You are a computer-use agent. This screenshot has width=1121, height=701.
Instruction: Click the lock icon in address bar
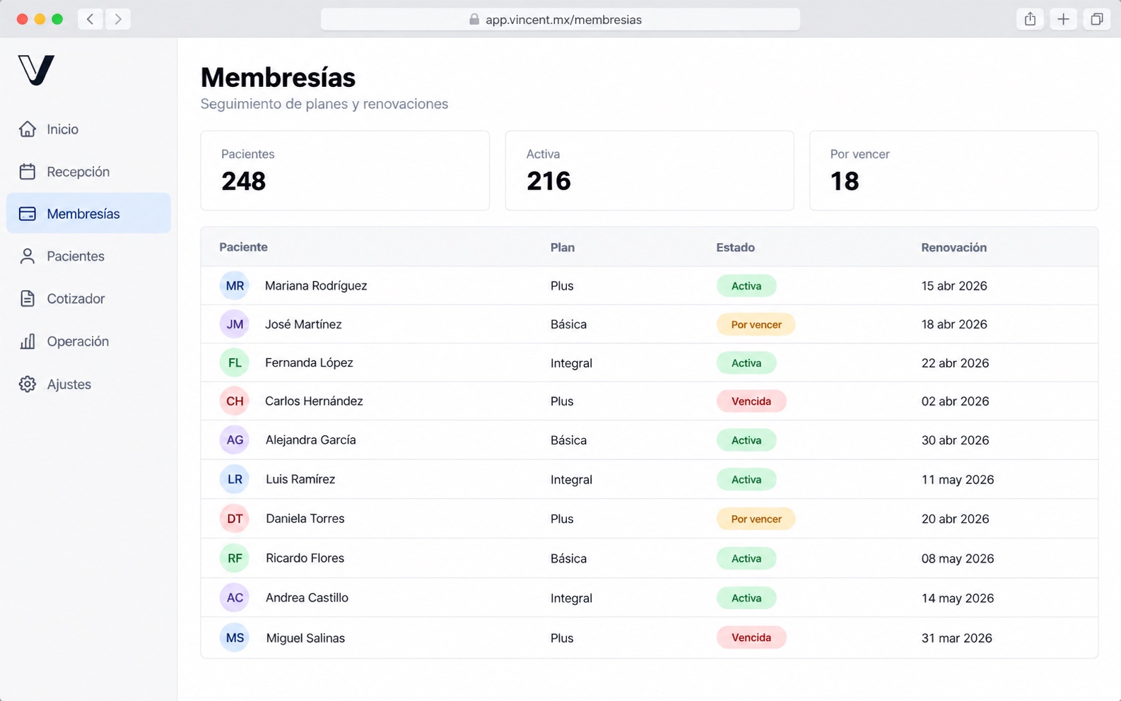pyautogui.click(x=474, y=20)
